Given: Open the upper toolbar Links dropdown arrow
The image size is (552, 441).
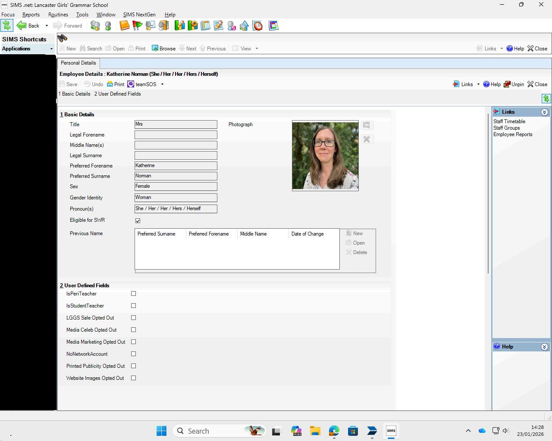Looking at the screenshot, I should 502,49.
